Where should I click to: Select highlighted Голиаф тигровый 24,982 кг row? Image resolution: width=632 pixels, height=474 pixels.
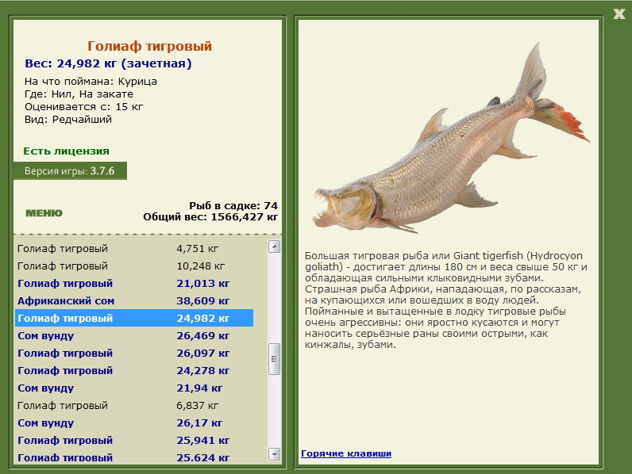pos(134,318)
